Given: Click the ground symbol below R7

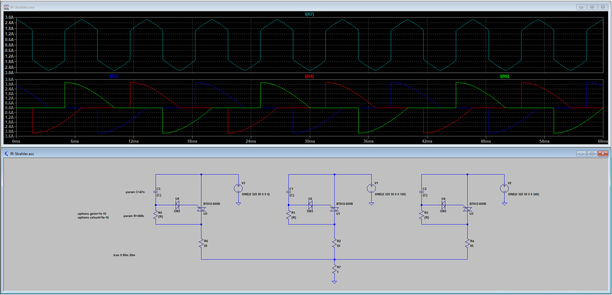Looking at the screenshot, I should (334, 282).
